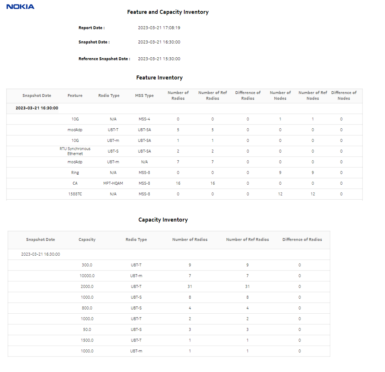Click the CA feature with MPT-HQAM radio

[75, 183]
